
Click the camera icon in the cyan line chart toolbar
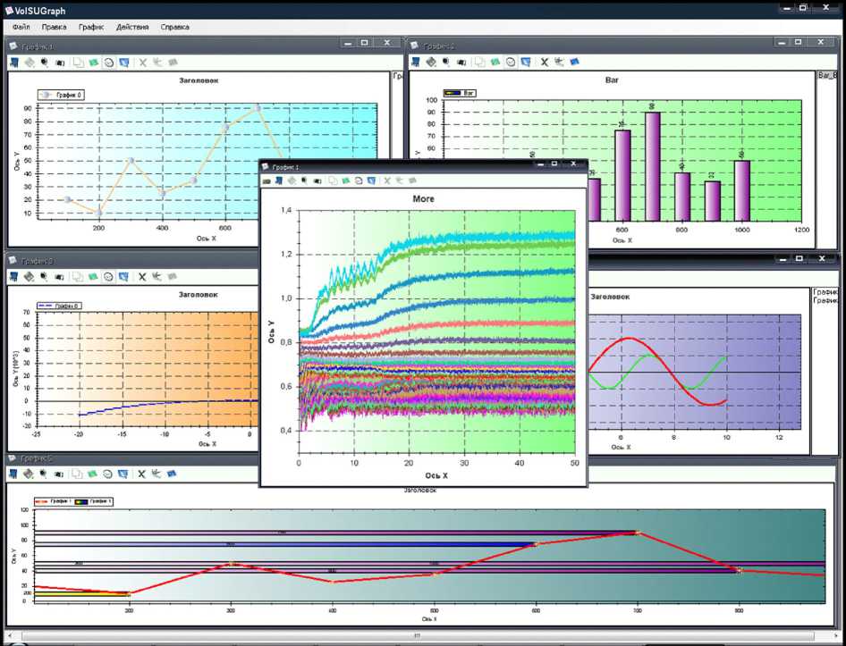pyautogui.click(x=60, y=63)
